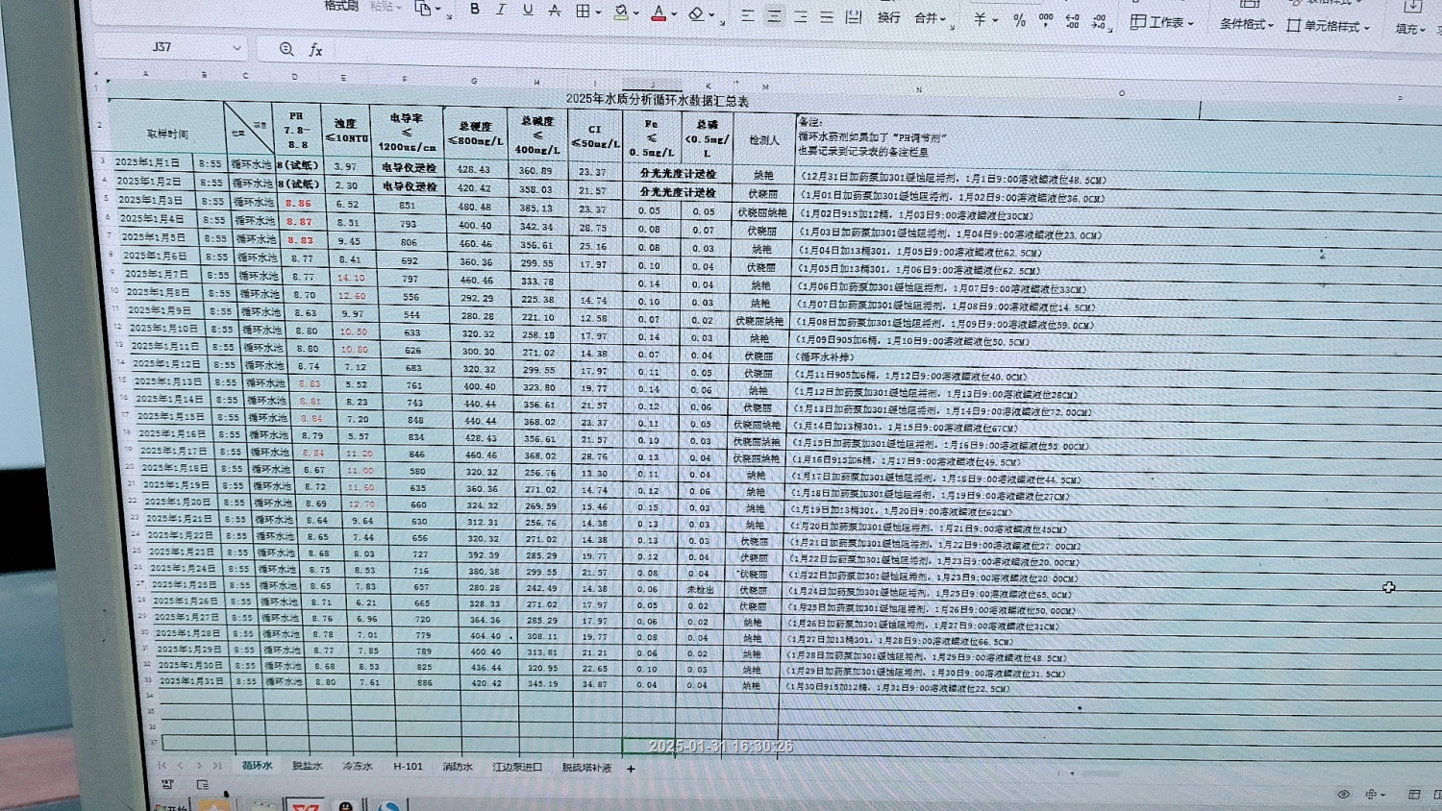
Task: Click the percent style icon
Action: point(1019,20)
